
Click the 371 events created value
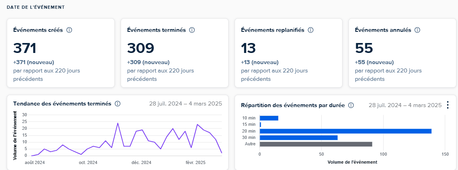(25, 48)
